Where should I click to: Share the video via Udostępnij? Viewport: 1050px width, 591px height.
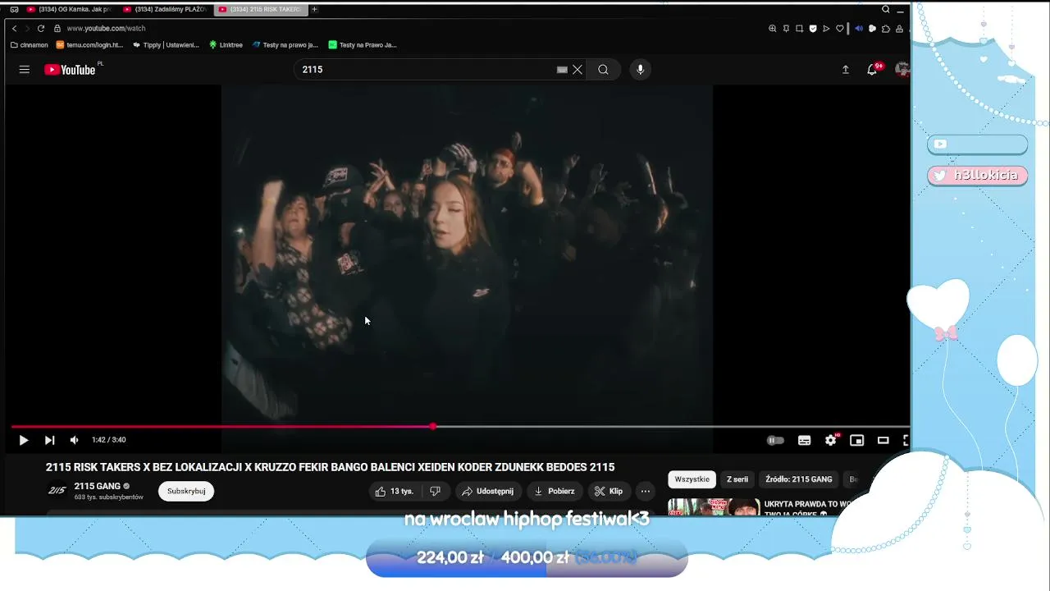pyautogui.click(x=488, y=491)
